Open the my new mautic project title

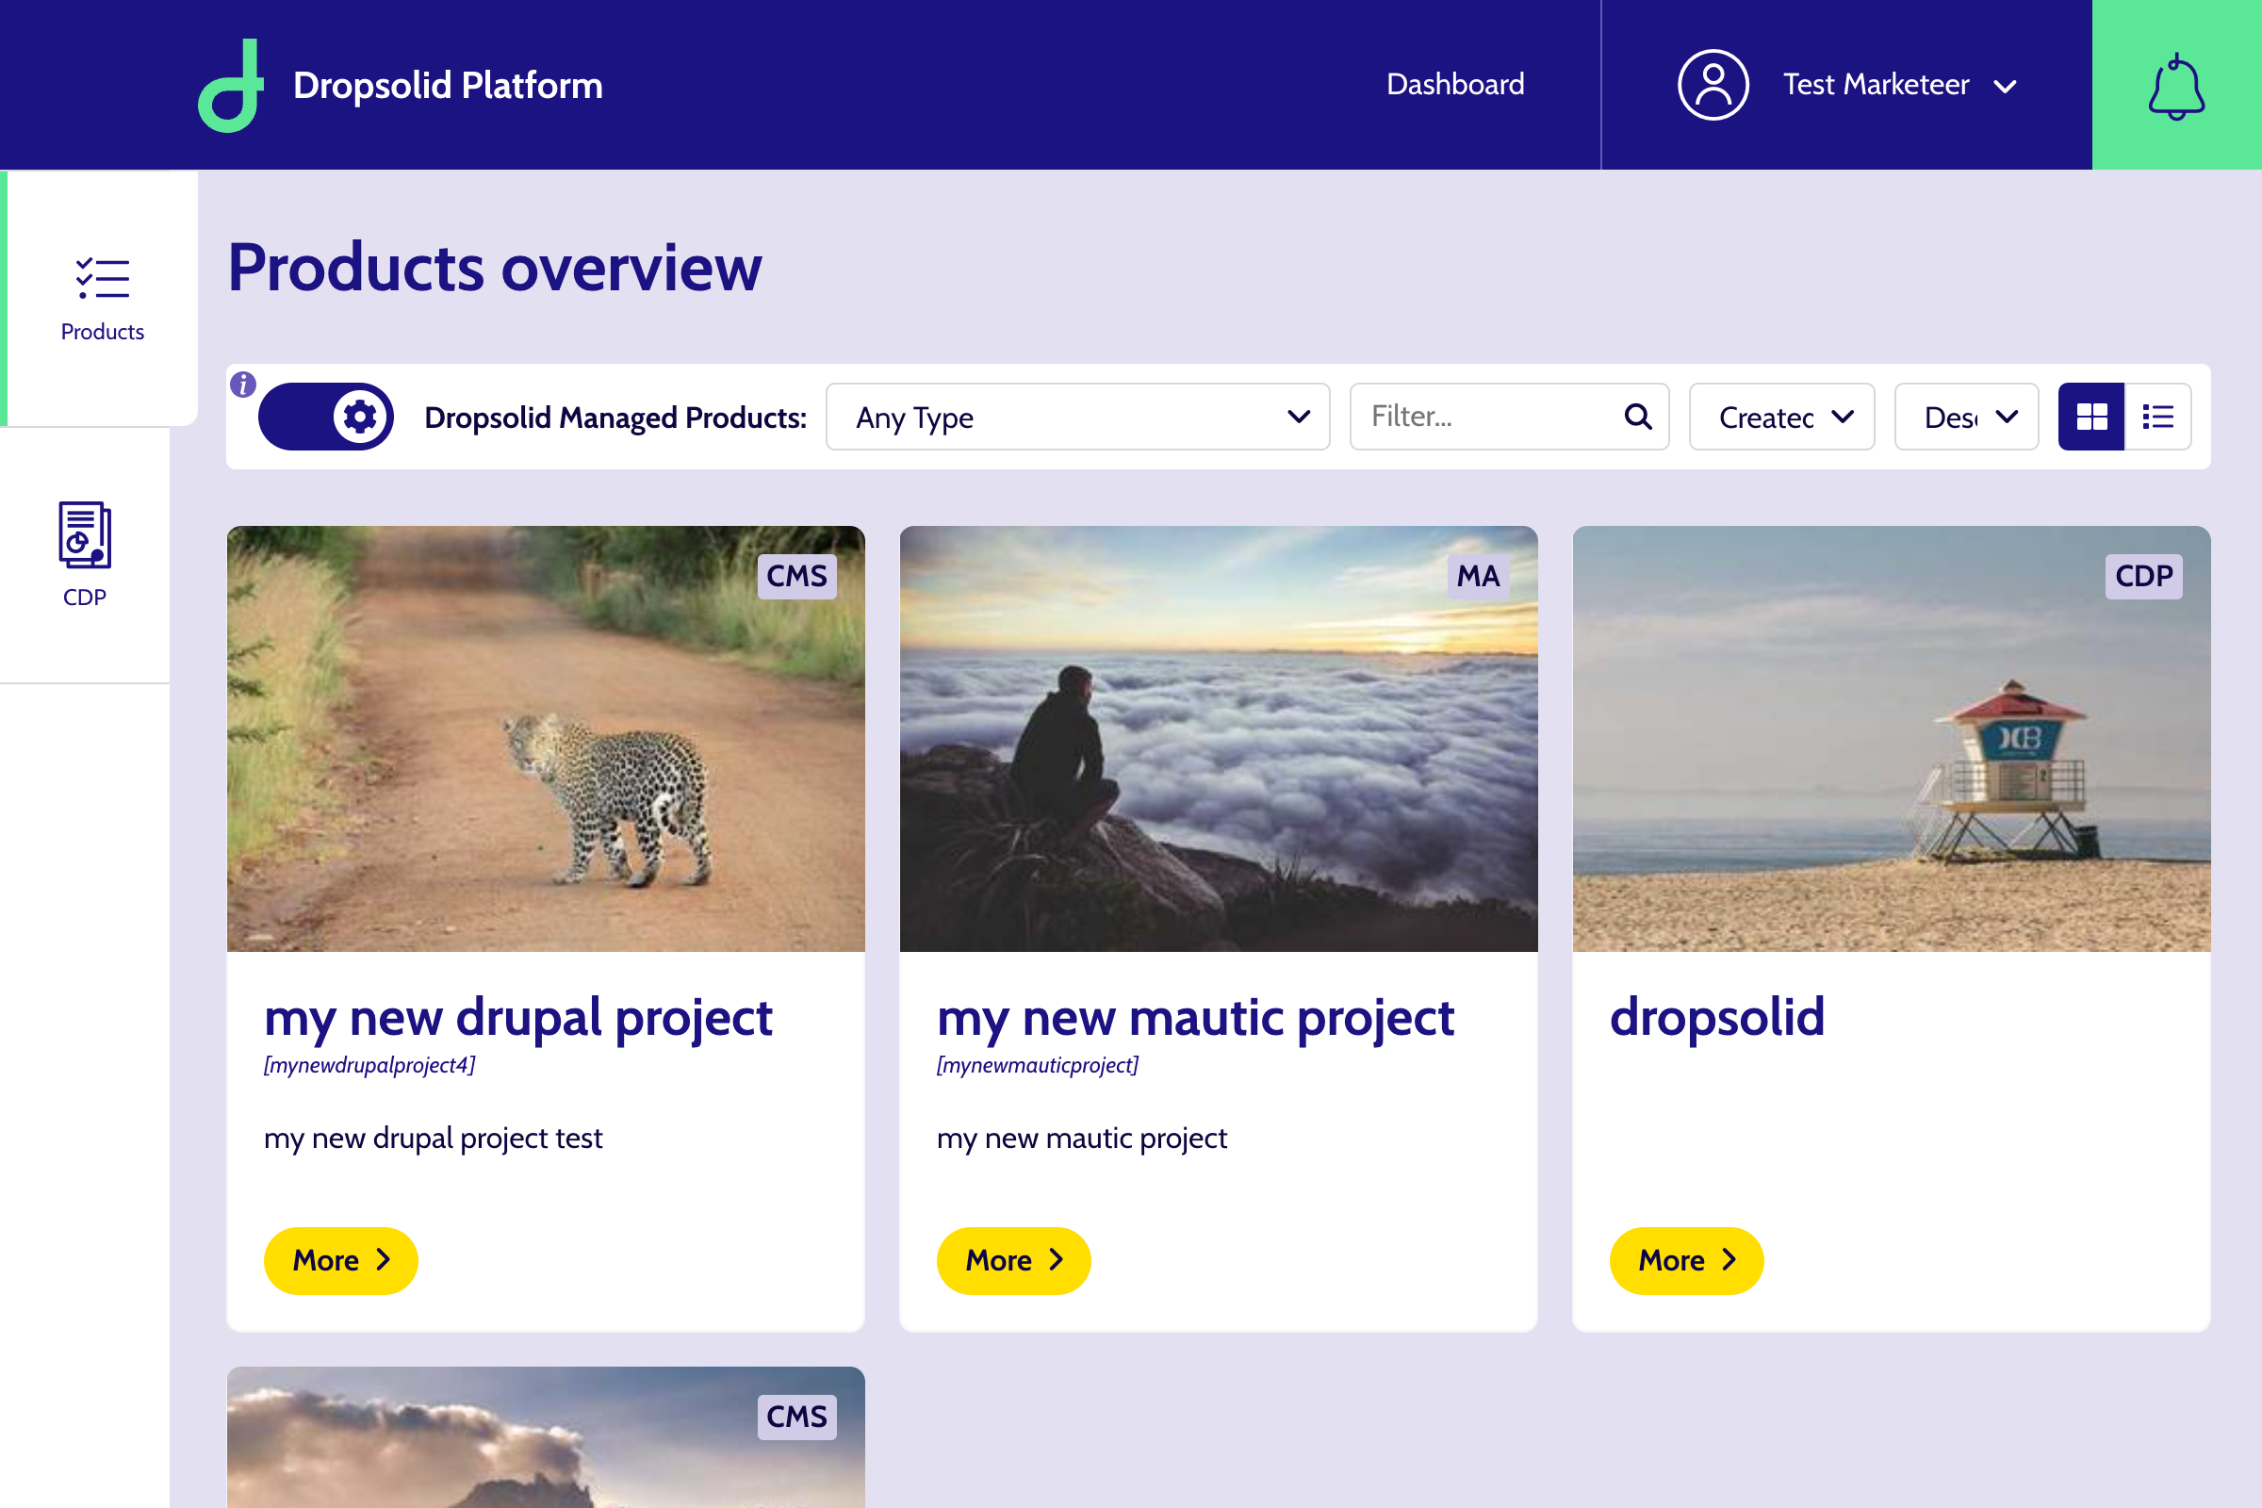pyautogui.click(x=1195, y=1019)
